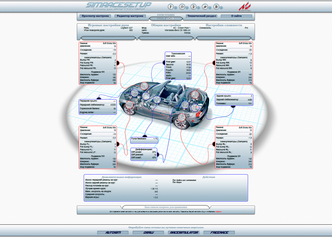Visit the AUTOSIM portal button
Screen dimensions: 332x237
[113, 233]
